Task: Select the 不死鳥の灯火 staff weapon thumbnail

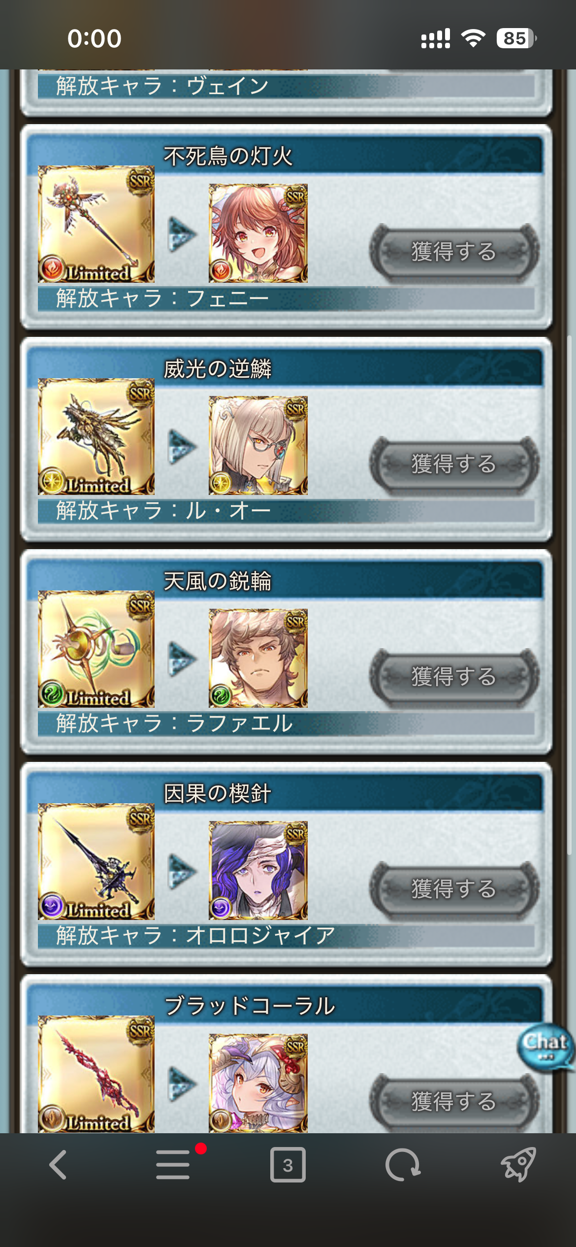Action: [96, 224]
